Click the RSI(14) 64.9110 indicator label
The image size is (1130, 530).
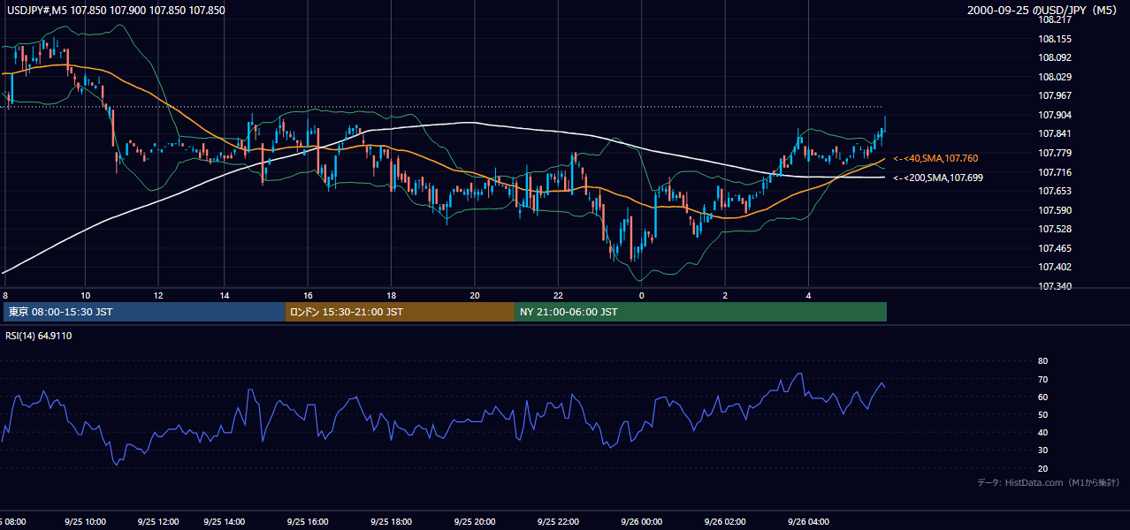pos(38,336)
